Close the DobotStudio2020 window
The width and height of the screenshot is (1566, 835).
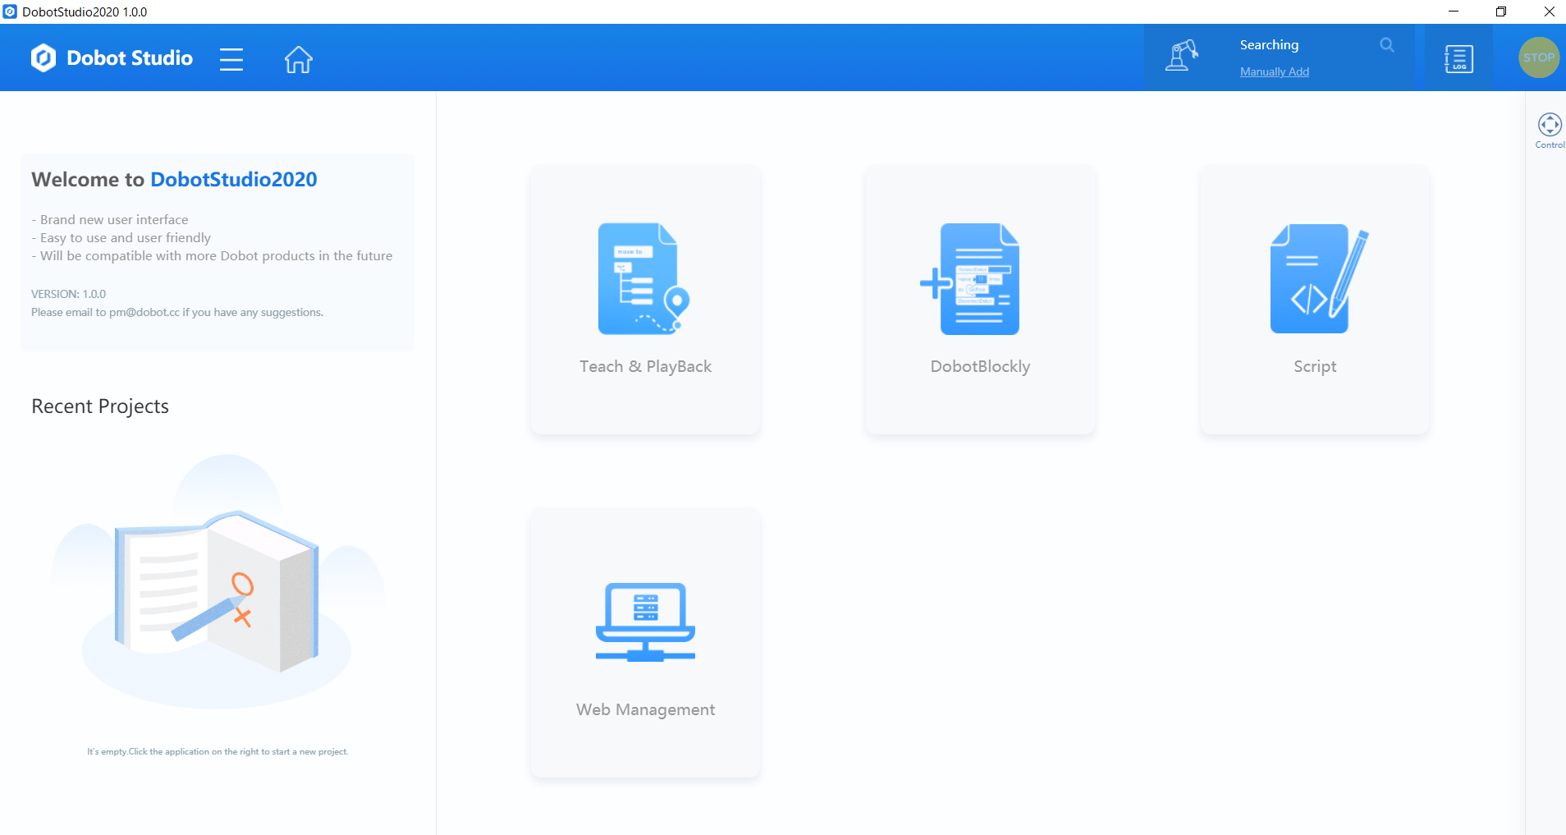point(1549,11)
